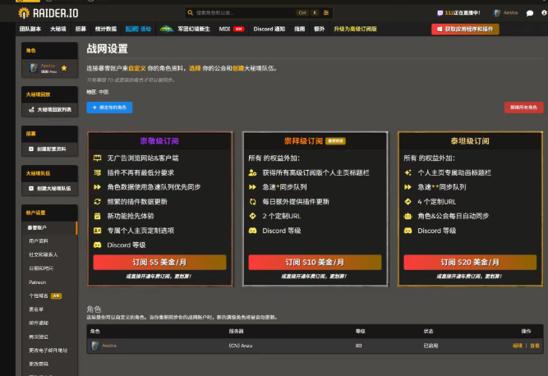The image size is (548, 376).
Task: Click the plus icon beside 创建大秘境队伍
Action: point(32,188)
